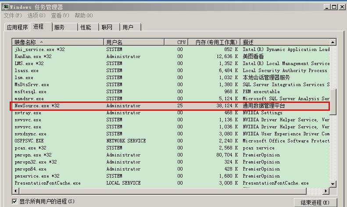347x207 pixels.
Task: Sort by 内存(专用工作集) column header
Action: [x=214, y=42]
